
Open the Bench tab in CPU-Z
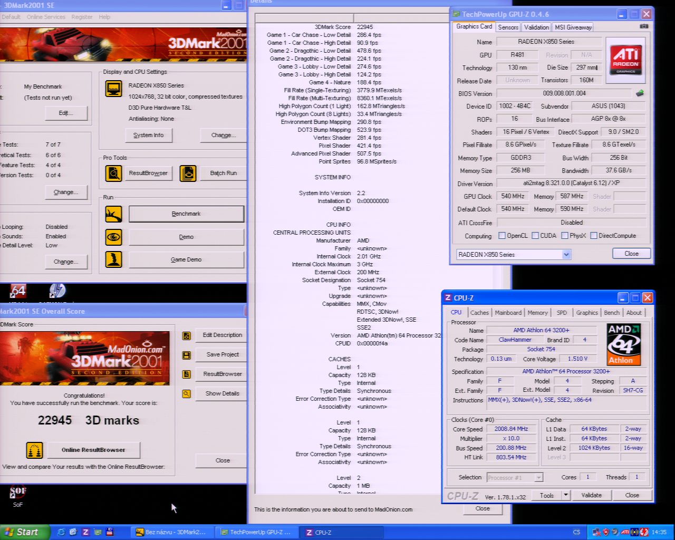[x=612, y=313]
